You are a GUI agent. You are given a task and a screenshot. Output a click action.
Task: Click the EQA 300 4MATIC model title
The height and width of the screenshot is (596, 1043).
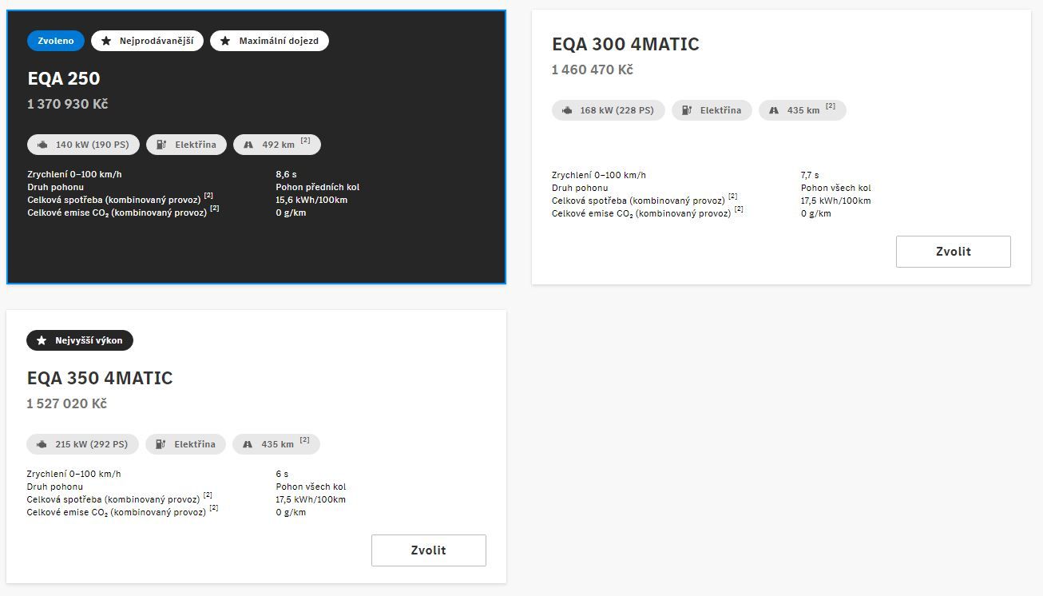click(625, 44)
